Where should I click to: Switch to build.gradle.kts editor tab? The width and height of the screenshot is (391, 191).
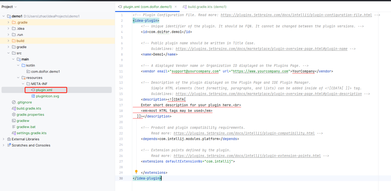[x=205, y=7]
